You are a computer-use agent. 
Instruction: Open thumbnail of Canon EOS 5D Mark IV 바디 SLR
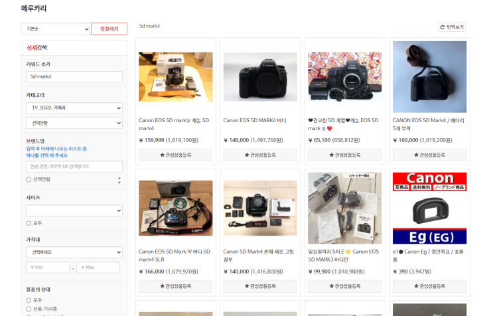click(176, 208)
